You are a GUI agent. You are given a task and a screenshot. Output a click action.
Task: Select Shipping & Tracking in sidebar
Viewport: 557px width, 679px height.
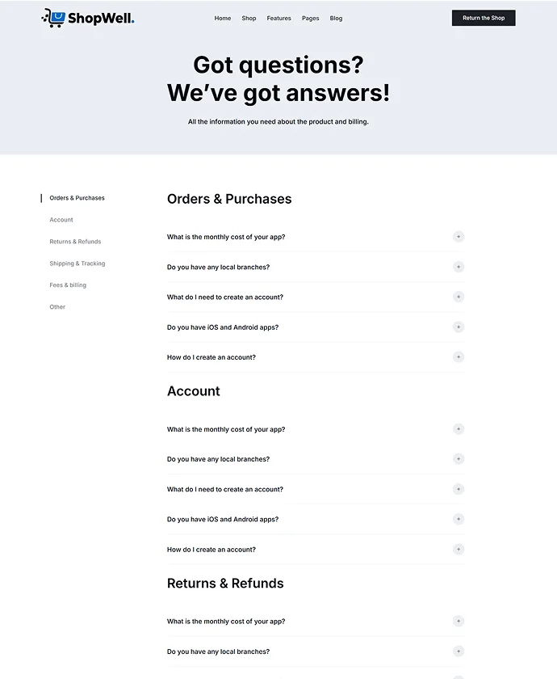click(77, 264)
